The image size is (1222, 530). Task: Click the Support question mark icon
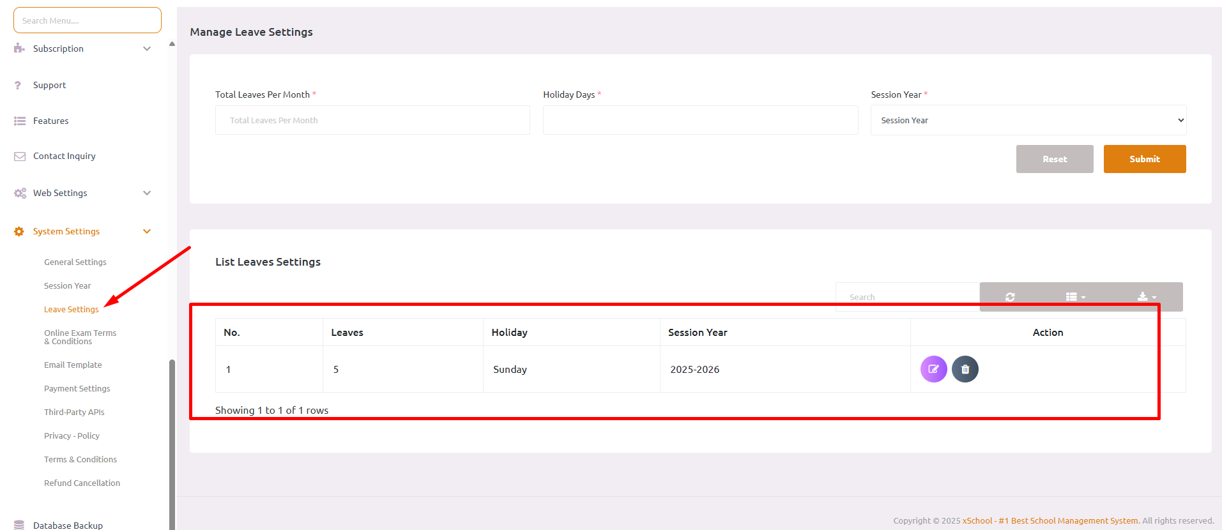[x=19, y=85]
